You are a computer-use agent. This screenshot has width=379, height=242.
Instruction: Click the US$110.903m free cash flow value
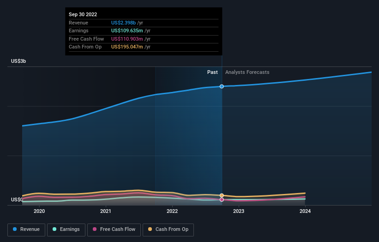[127, 39]
